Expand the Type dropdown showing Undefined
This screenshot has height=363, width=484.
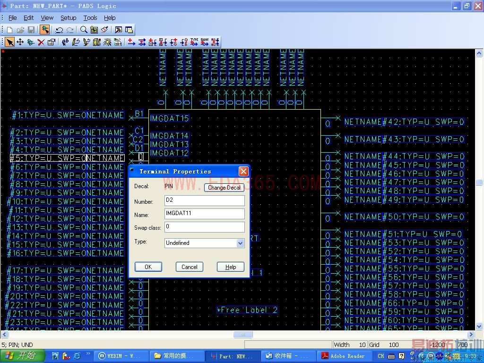click(241, 243)
